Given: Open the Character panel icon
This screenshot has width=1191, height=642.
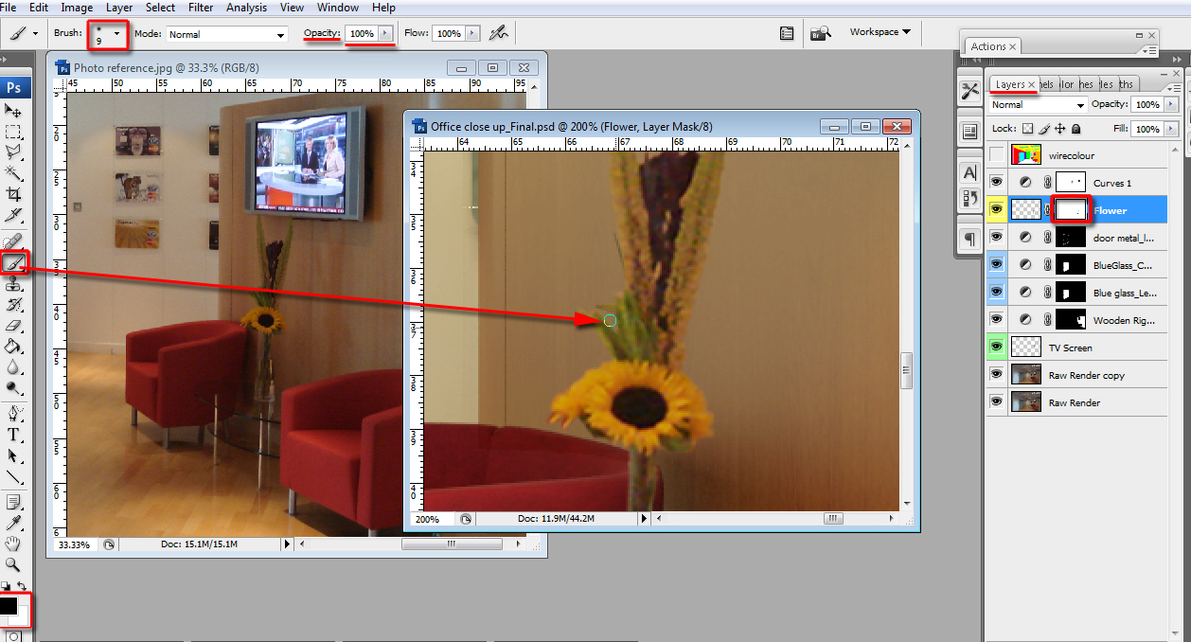Looking at the screenshot, I should click(x=969, y=172).
